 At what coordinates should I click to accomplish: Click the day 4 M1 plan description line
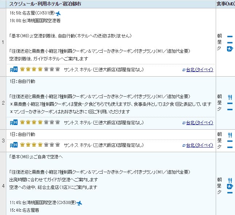pyautogui.click(x=100, y=172)
